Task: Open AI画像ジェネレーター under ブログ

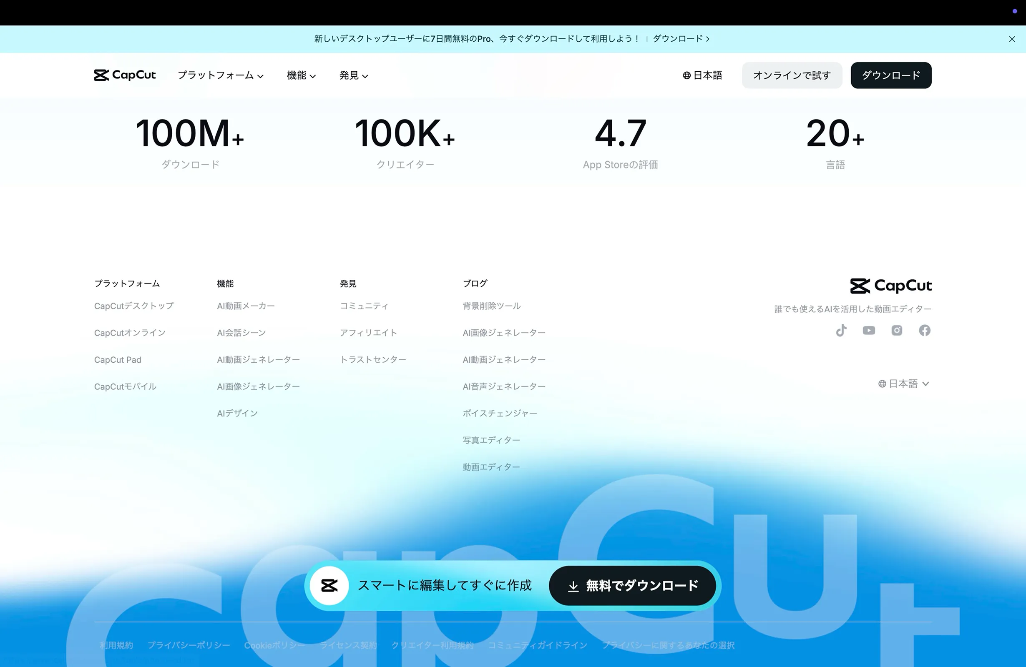Action: 504,333
